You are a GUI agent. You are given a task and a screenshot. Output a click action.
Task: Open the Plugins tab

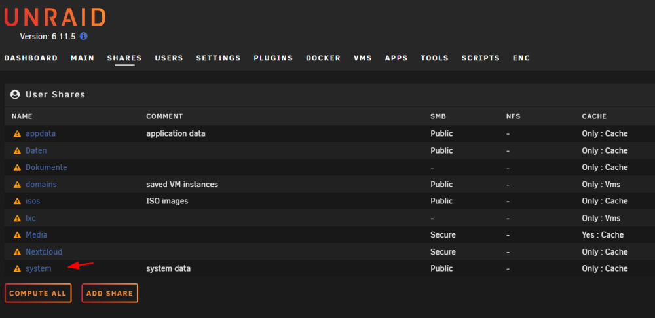tap(273, 58)
